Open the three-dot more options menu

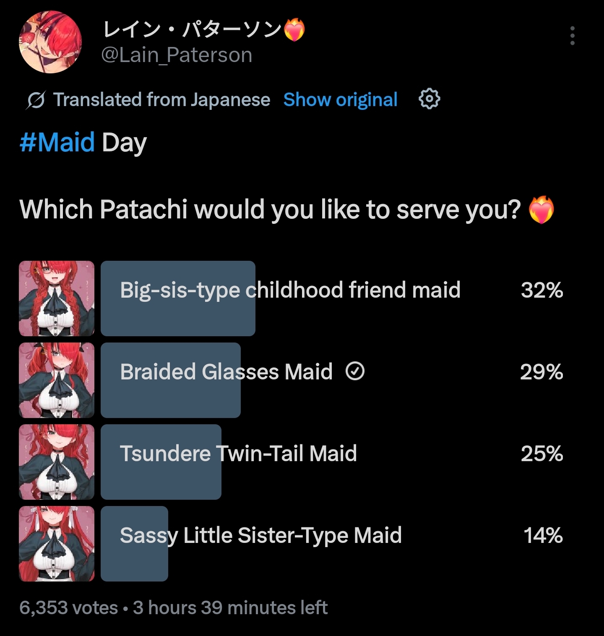click(572, 36)
